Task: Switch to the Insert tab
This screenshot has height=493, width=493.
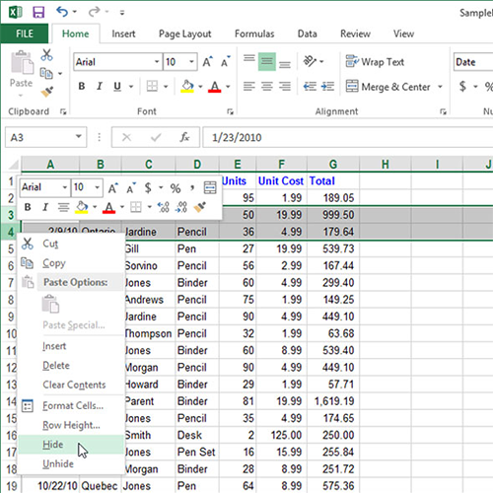Action: 123,34
